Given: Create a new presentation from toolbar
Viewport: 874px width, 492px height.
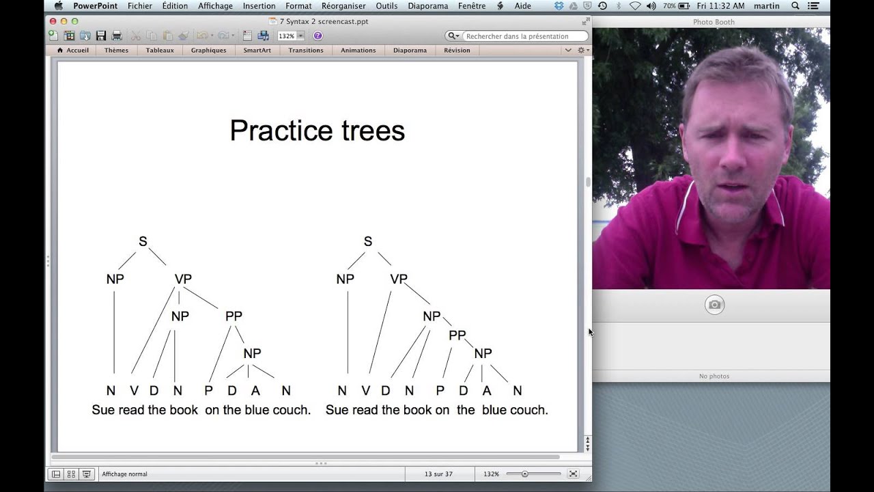Looking at the screenshot, I should click(53, 36).
